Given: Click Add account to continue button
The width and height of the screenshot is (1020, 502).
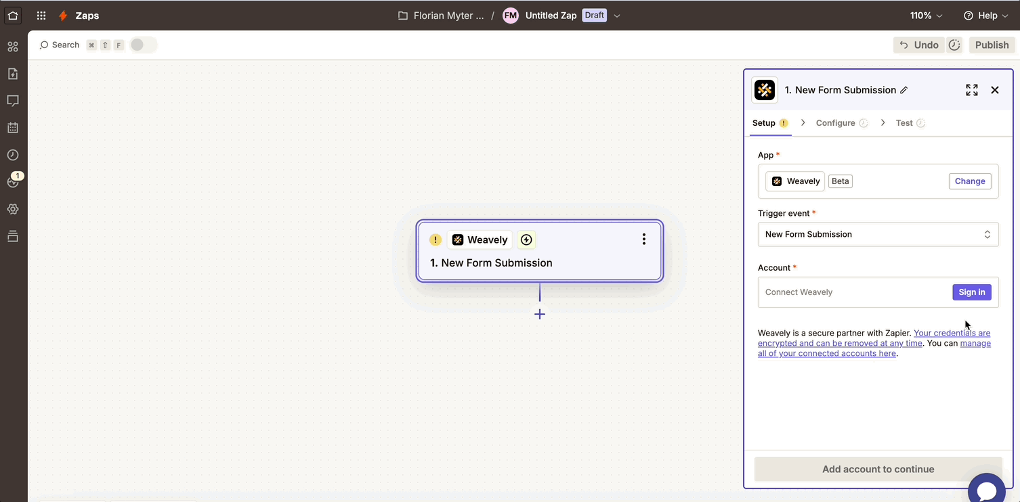Looking at the screenshot, I should (x=878, y=469).
